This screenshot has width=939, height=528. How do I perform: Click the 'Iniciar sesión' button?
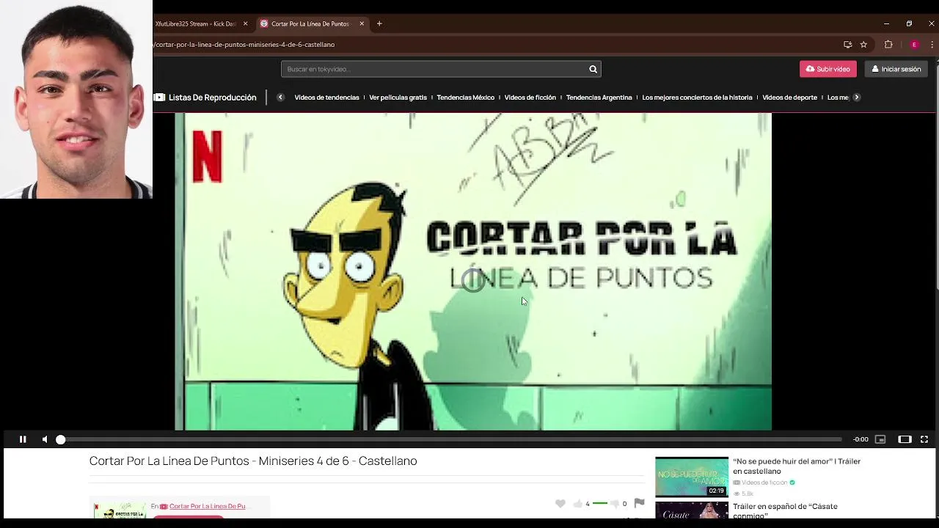point(896,69)
